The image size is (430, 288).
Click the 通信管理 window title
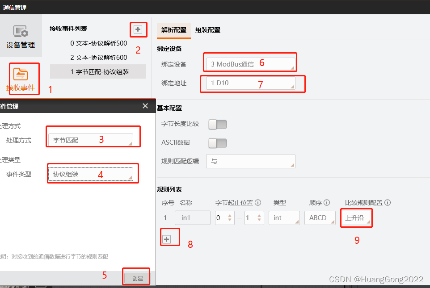(x=15, y=8)
